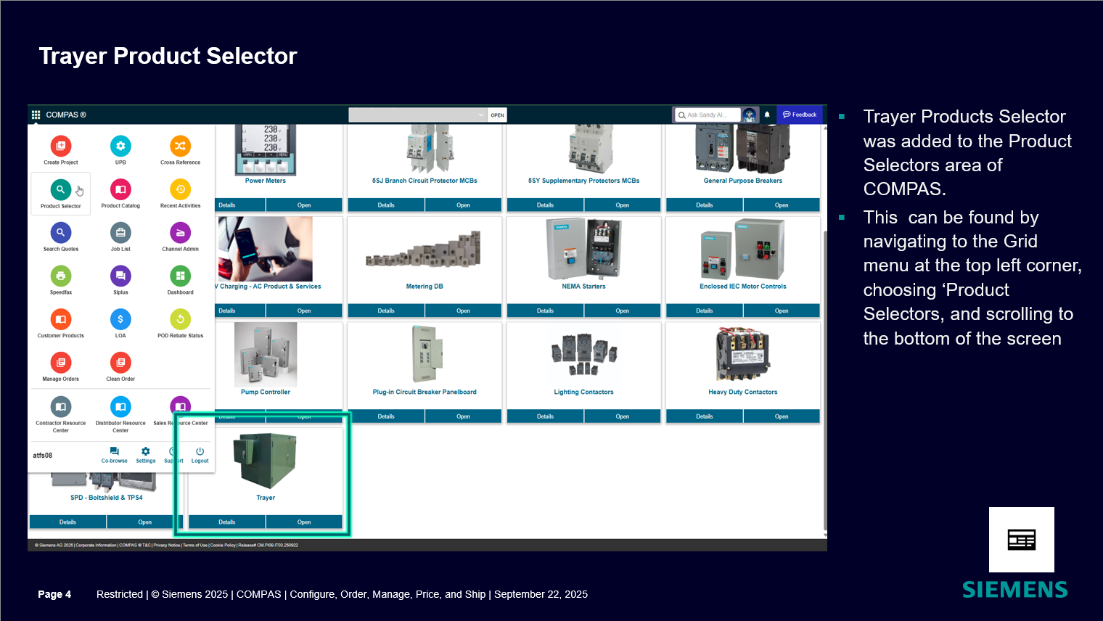Open Search Quotes icon
Image resolution: width=1103 pixels, height=621 pixels.
point(61,232)
